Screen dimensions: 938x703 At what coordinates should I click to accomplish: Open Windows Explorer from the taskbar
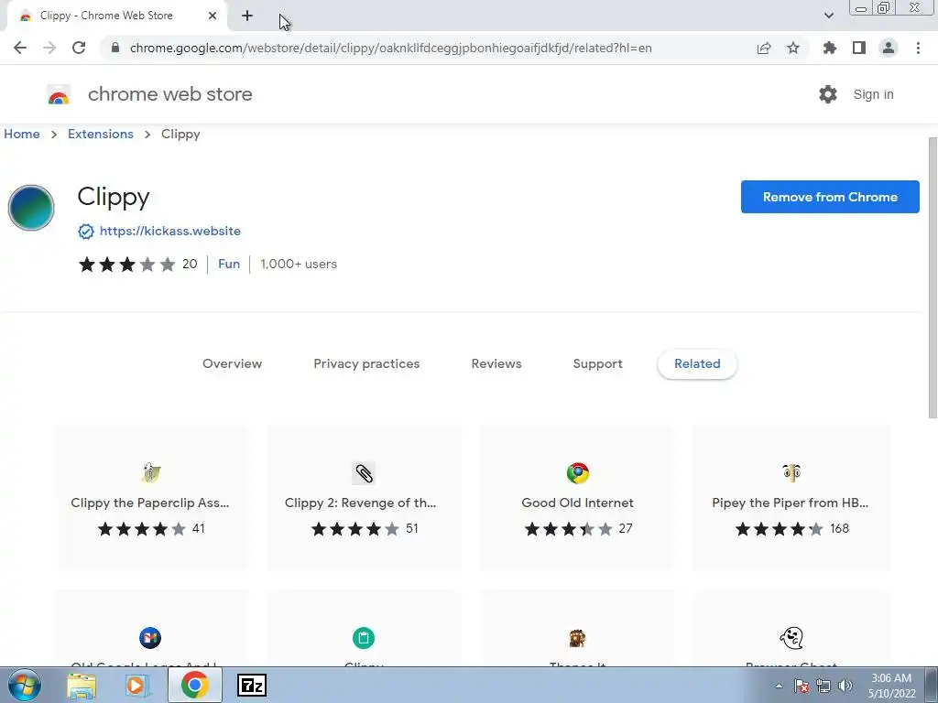(x=82, y=685)
